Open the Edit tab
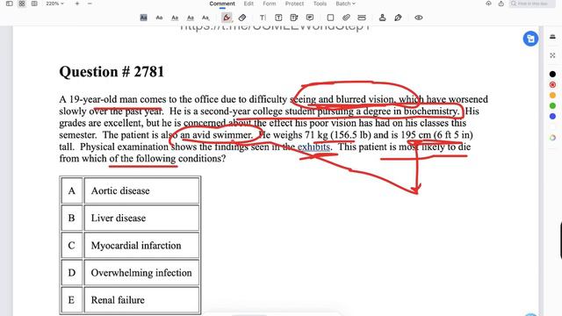 pos(249,4)
